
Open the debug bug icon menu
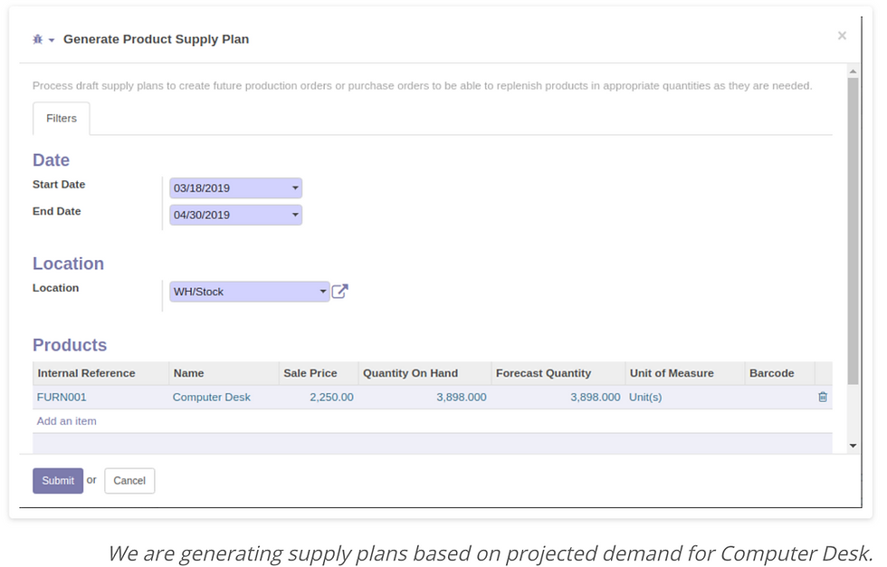pyautogui.click(x=37, y=40)
